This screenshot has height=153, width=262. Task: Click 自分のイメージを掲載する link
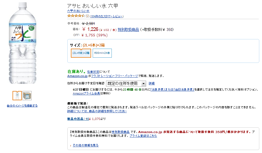[x=22, y=106]
